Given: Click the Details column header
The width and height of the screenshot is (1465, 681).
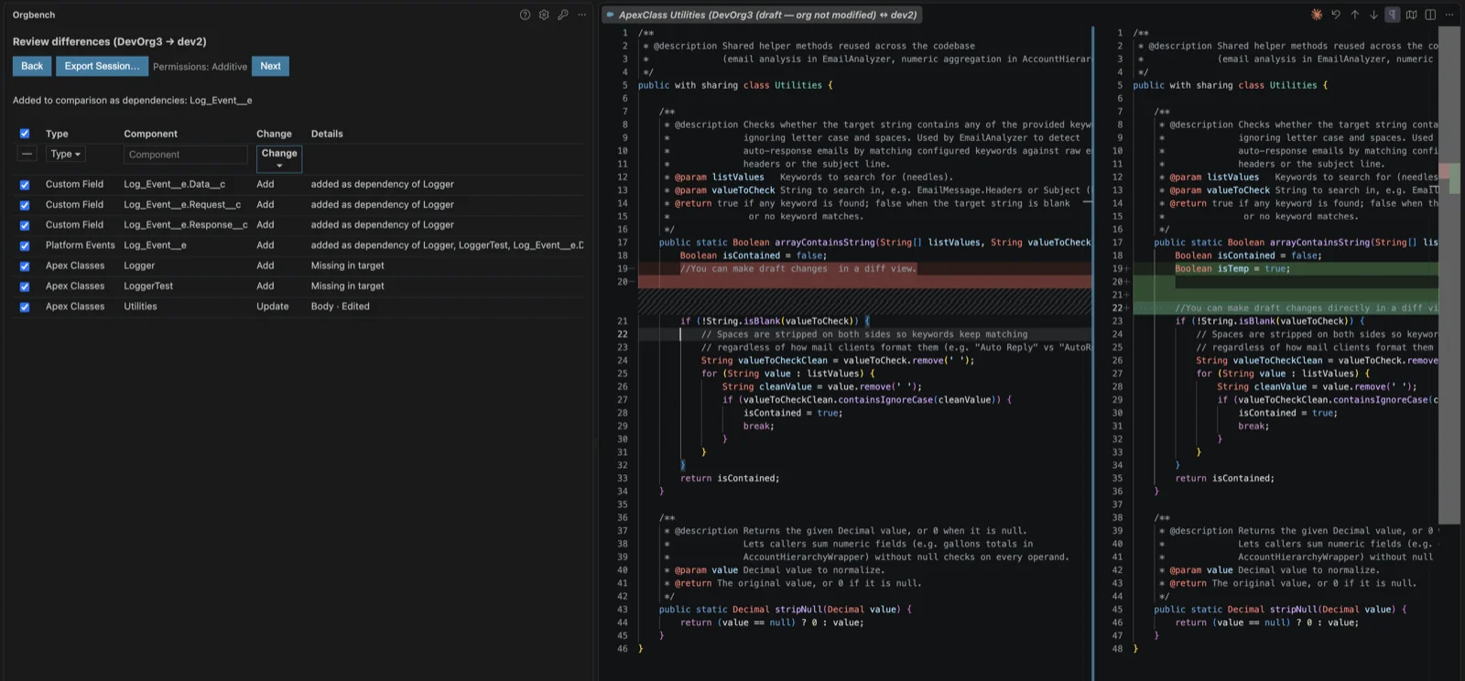Looking at the screenshot, I should click(327, 134).
